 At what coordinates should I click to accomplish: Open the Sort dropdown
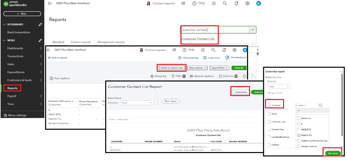pyautogui.click(x=112, y=120)
